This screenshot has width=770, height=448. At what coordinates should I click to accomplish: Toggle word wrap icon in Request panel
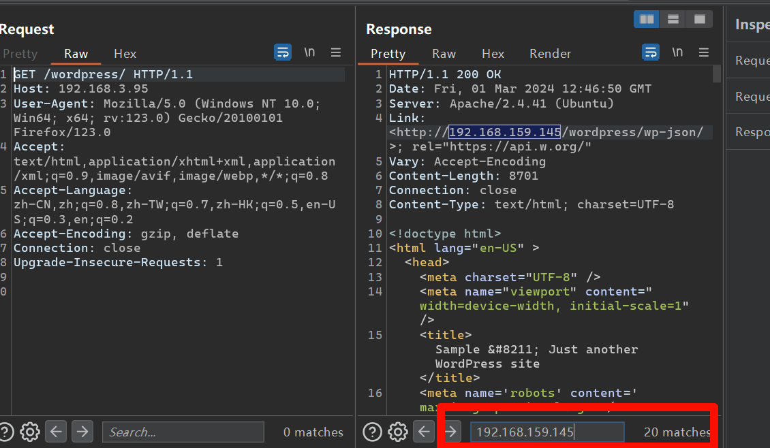point(283,52)
